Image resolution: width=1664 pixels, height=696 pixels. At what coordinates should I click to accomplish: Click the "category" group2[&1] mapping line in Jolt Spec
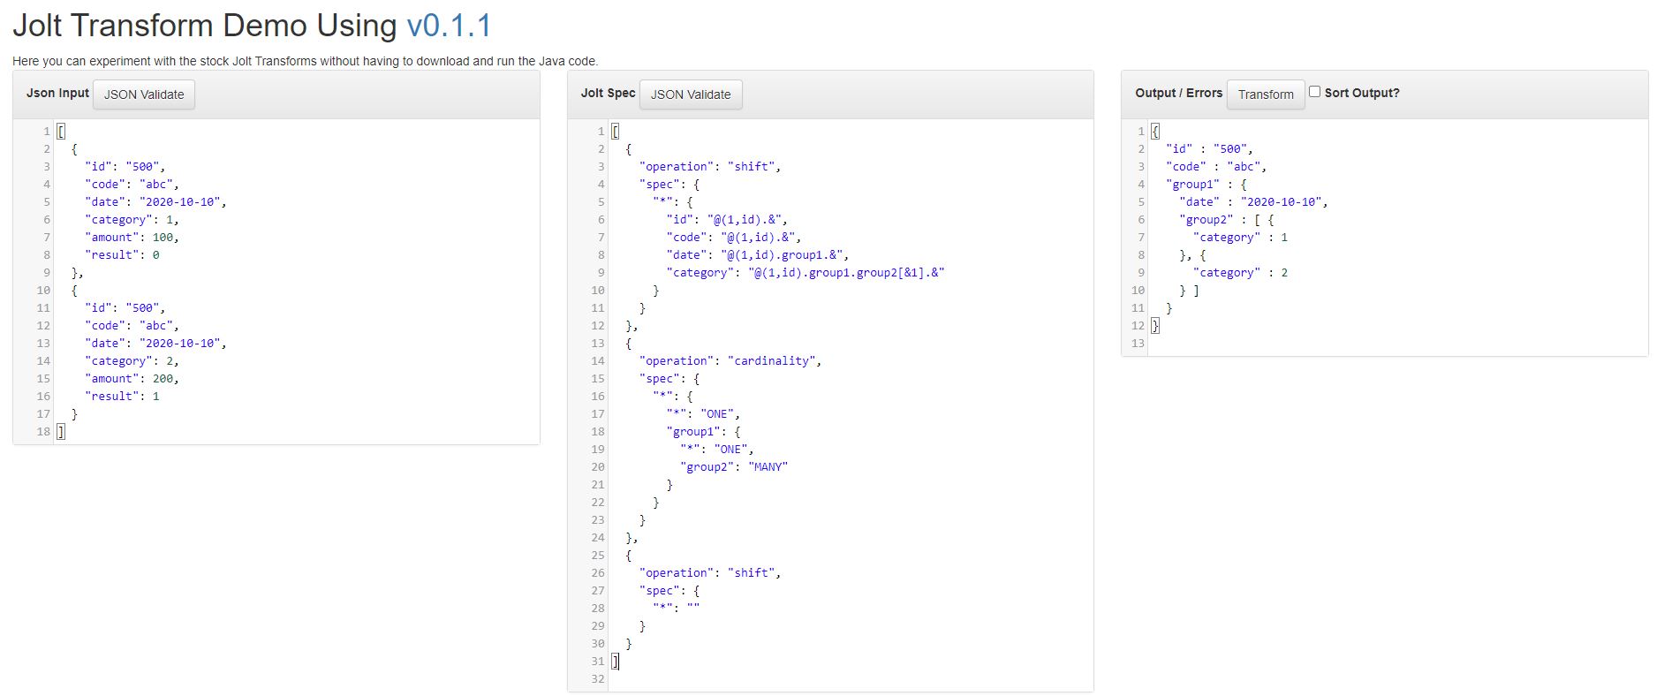[x=806, y=273]
